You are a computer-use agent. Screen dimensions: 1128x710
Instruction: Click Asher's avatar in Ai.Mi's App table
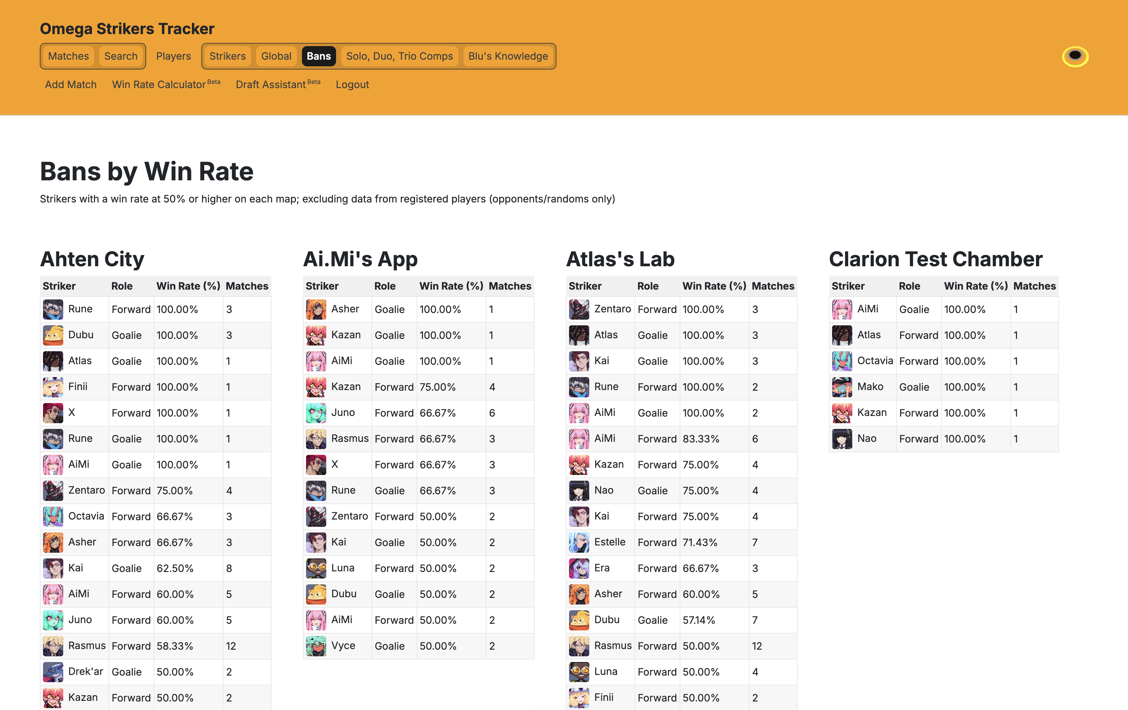coord(316,310)
